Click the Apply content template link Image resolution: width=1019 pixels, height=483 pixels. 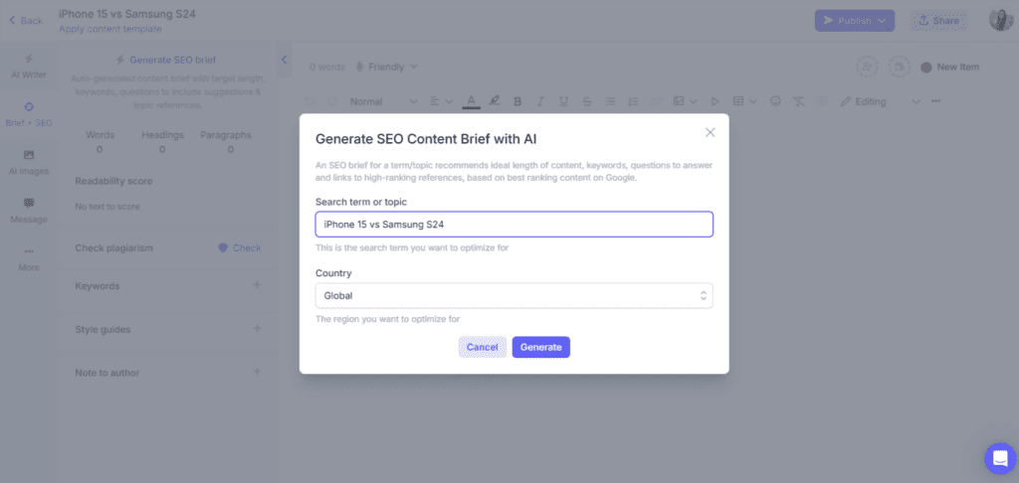tap(109, 29)
